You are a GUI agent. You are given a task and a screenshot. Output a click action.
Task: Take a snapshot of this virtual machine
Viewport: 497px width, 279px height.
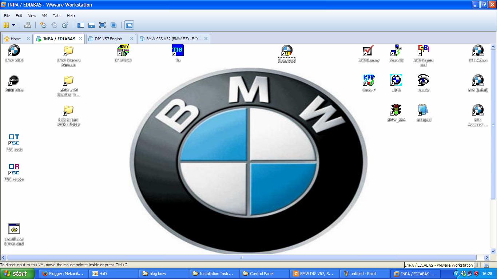click(43, 25)
